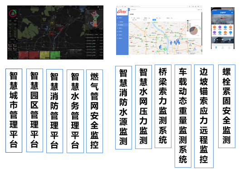Select the 桥梁索力监测系统 box
The height and width of the screenshot is (169, 249).
click(x=163, y=106)
